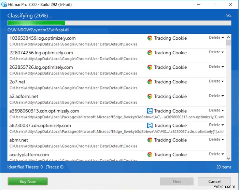Select the 262855726.log.optimizely.com entry

click(x=116, y=70)
